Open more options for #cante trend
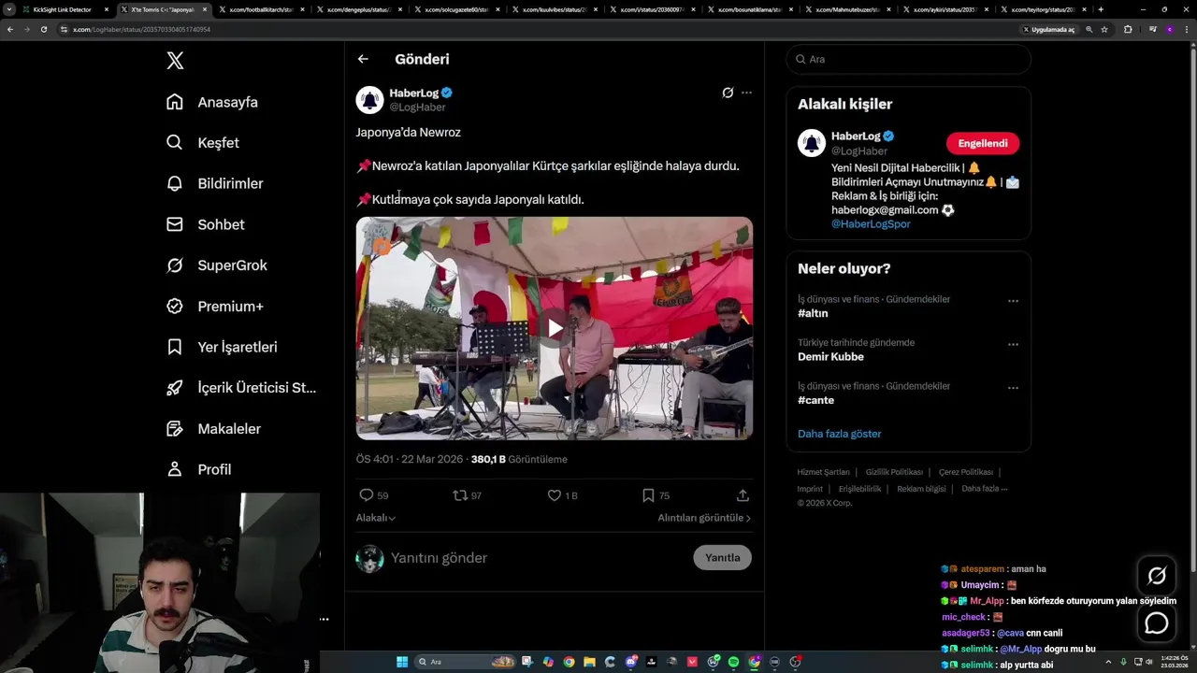Image resolution: width=1197 pixels, height=673 pixels. 1013,388
